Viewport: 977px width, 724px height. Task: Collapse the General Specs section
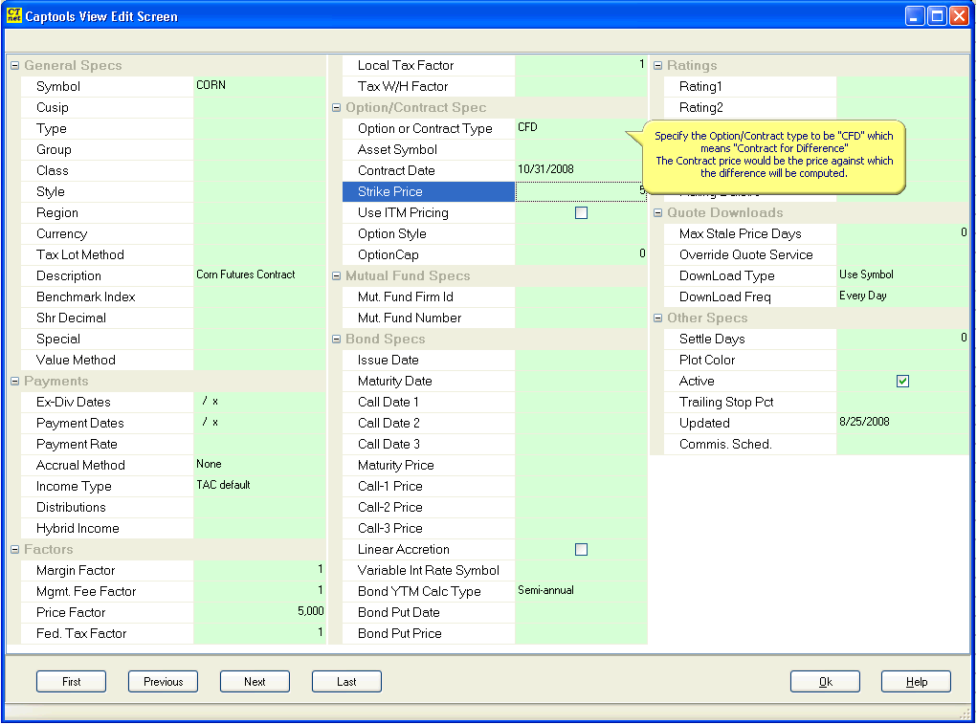point(13,65)
